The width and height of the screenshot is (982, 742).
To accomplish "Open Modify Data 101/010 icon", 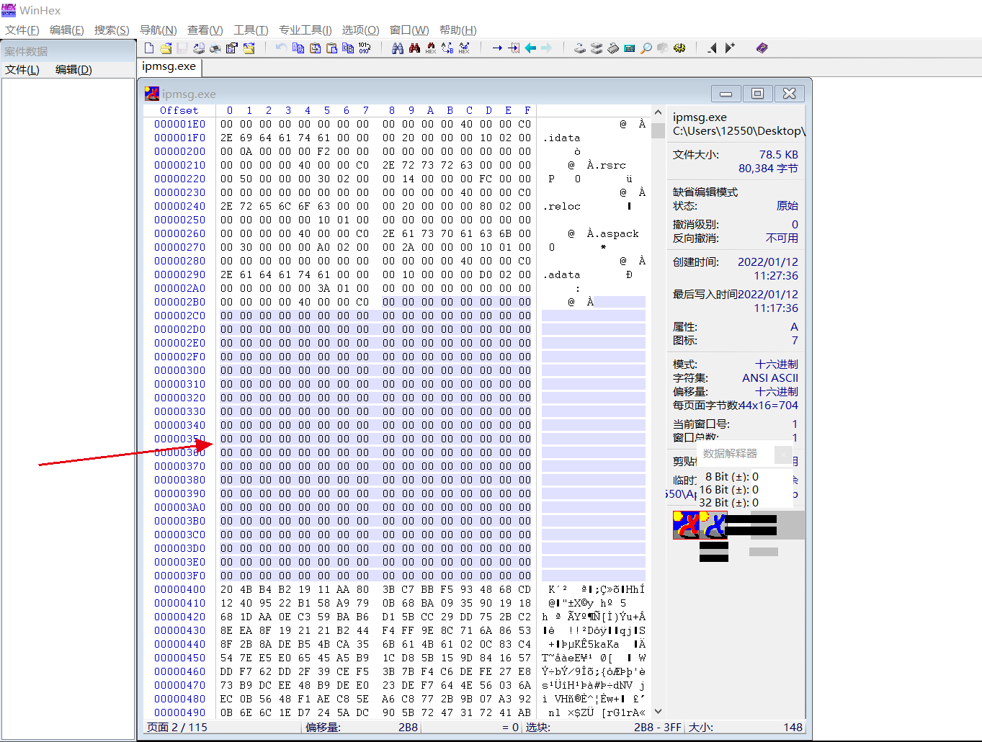I will pos(364,48).
